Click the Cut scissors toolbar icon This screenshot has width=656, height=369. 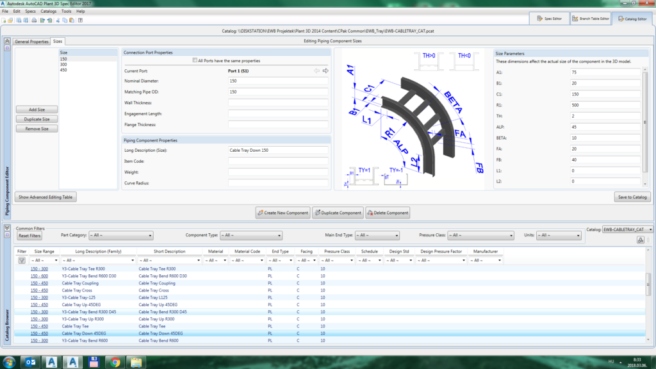58,20
